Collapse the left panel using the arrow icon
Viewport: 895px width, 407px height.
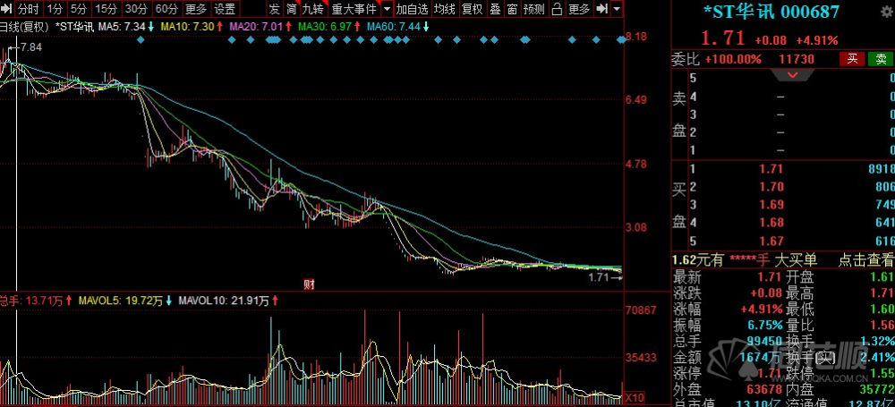point(6,9)
